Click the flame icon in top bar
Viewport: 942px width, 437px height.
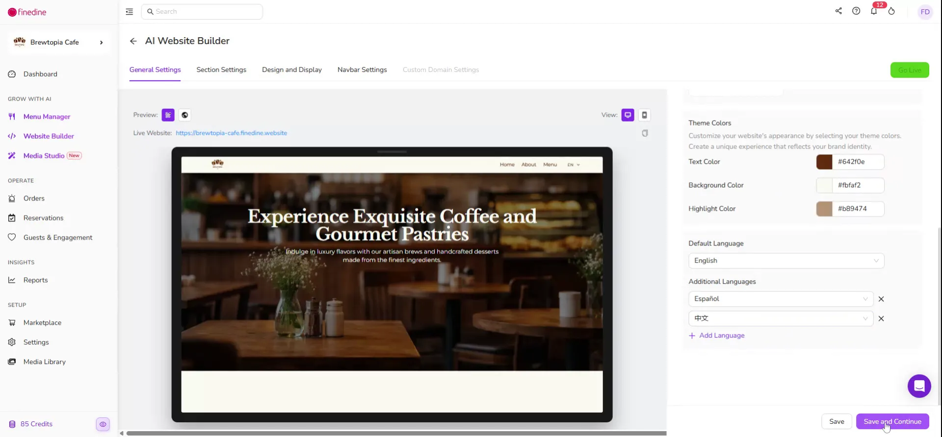click(891, 11)
